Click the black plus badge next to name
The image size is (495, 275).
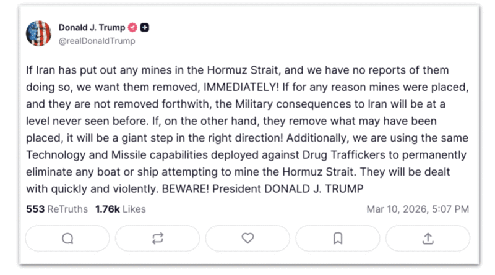pyautogui.click(x=145, y=28)
